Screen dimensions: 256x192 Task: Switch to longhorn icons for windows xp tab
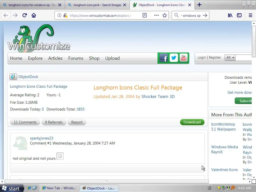(x=32, y=5)
